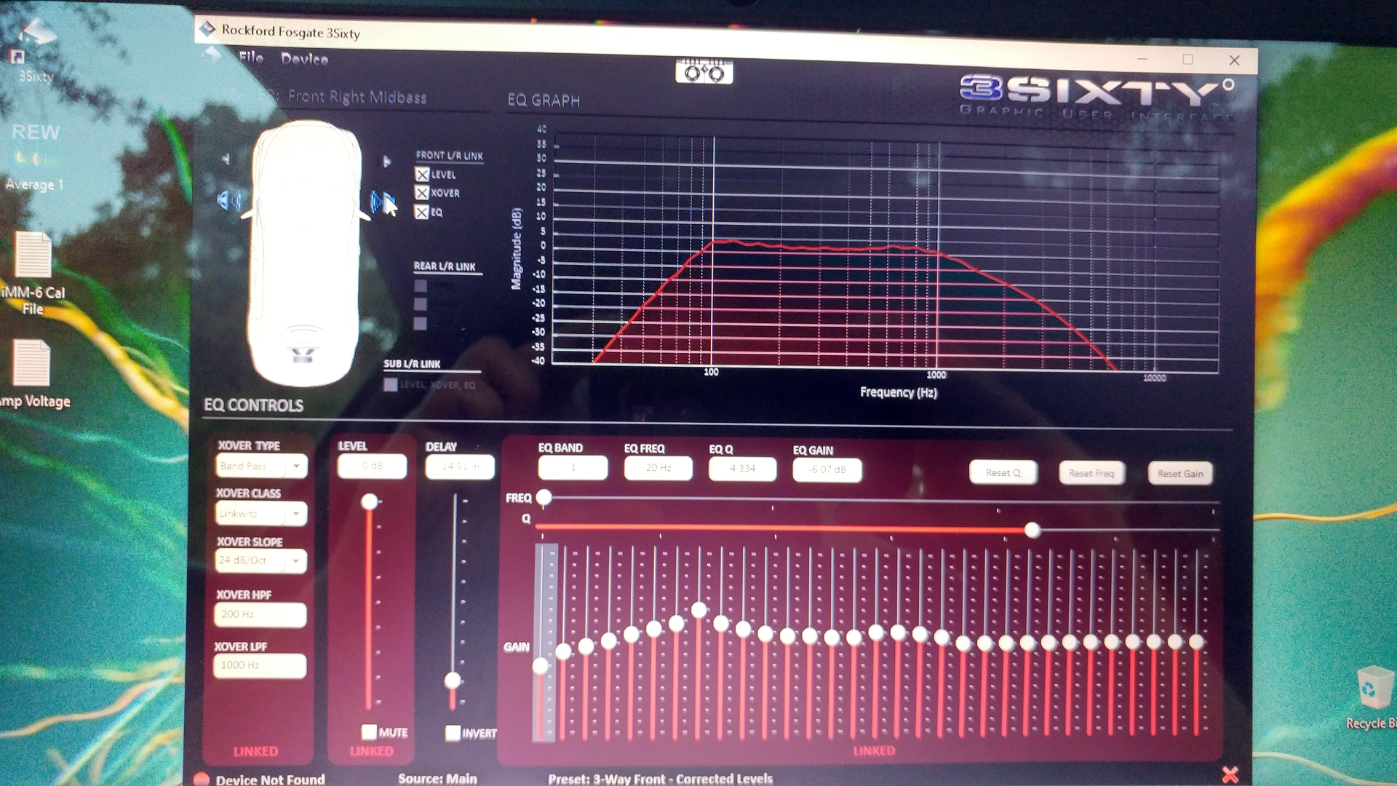
Task: Click the small icon left of File menu
Action: coord(212,55)
